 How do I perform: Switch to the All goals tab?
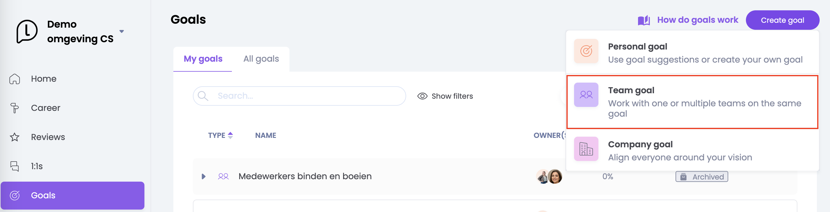[x=261, y=59]
